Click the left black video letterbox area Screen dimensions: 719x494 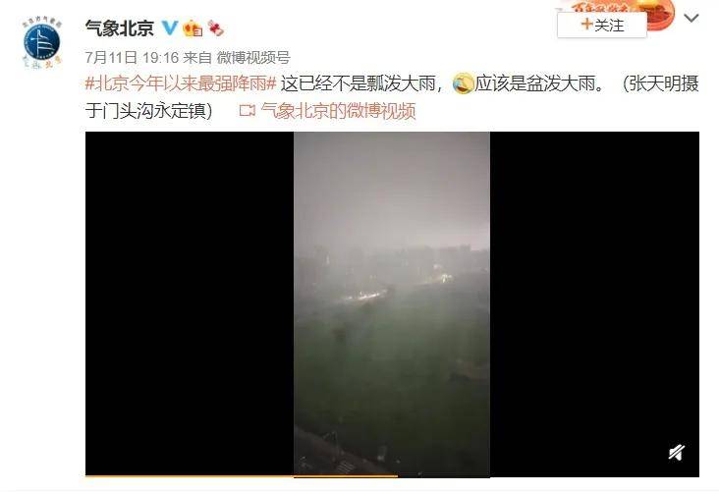(x=190, y=303)
